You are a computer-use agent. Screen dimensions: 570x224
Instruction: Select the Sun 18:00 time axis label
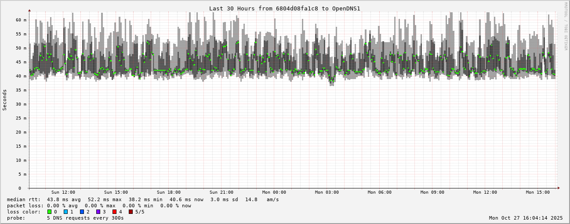tap(168, 192)
